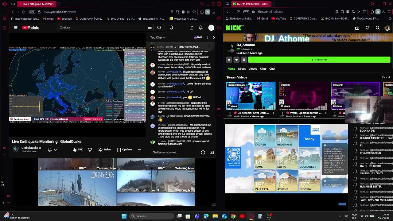Open Kick user avatar menu
393x221 pixels.
click(387, 28)
